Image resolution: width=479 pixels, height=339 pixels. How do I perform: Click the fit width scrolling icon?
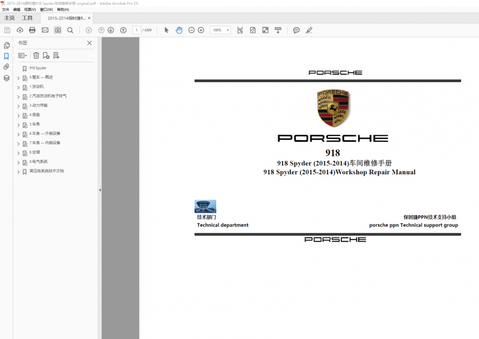tap(240, 30)
